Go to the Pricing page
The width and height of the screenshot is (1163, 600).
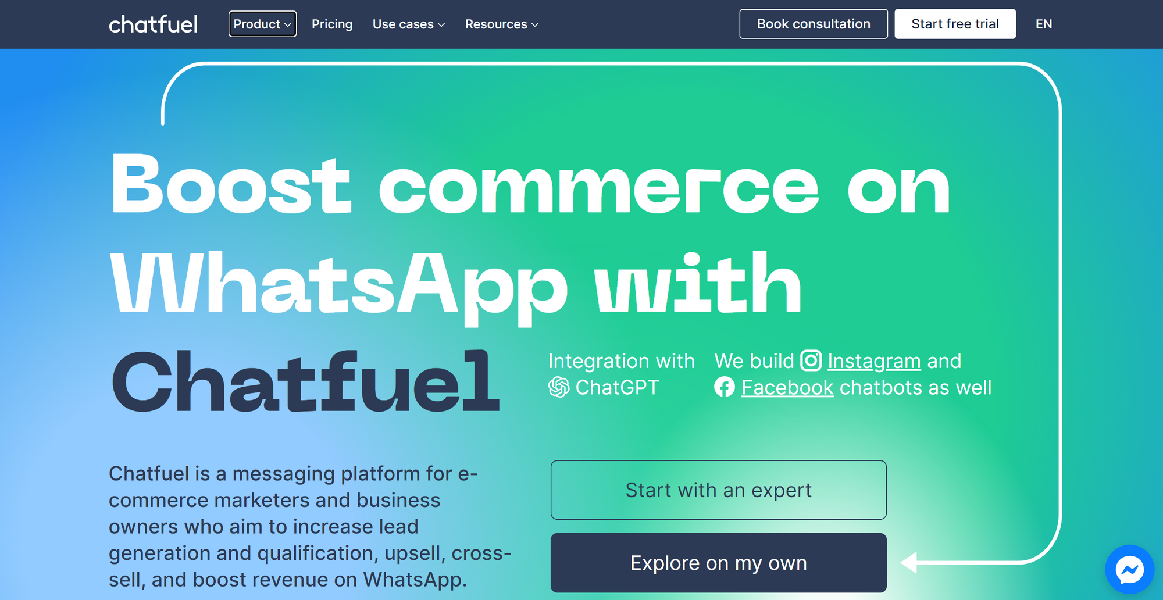332,24
